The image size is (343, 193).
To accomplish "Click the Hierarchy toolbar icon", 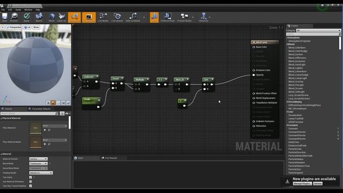I will point(204,17).
